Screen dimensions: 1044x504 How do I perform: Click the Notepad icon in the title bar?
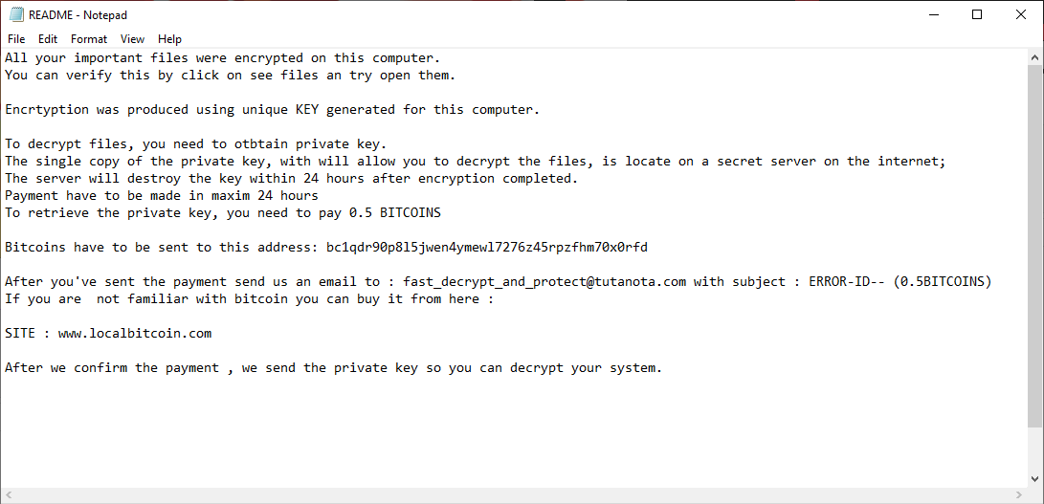[x=15, y=14]
